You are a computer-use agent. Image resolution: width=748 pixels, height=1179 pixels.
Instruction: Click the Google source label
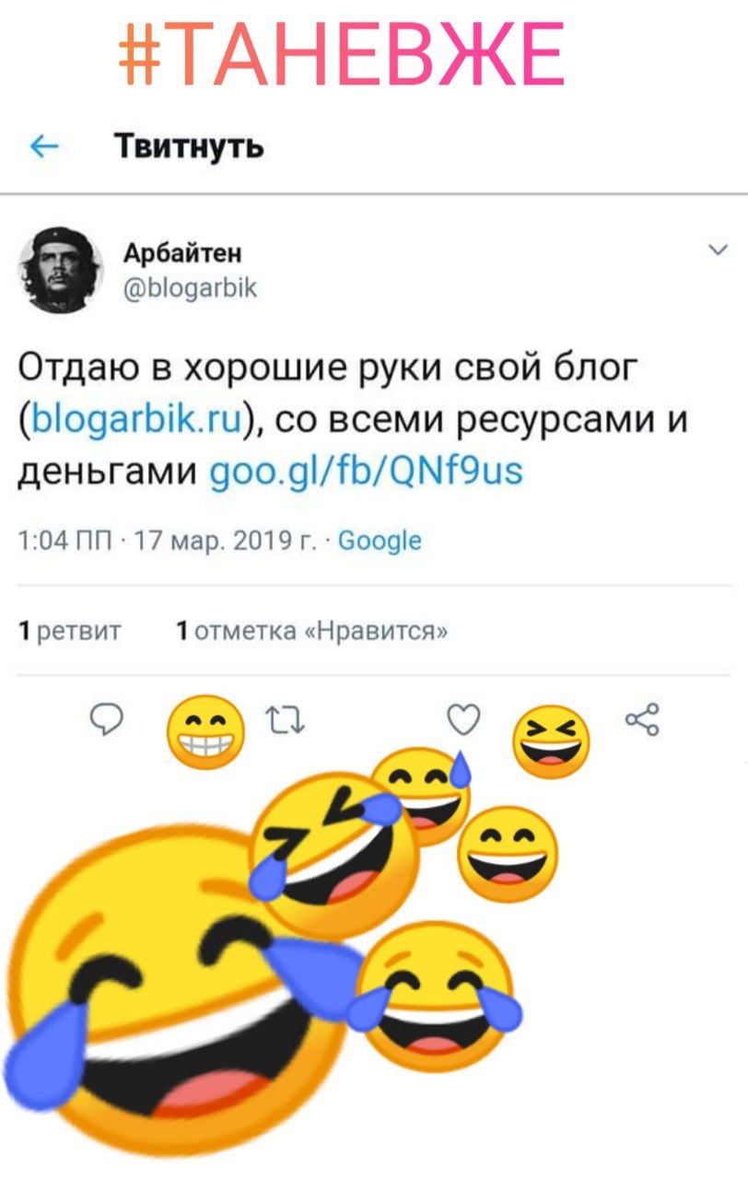[380, 541]
